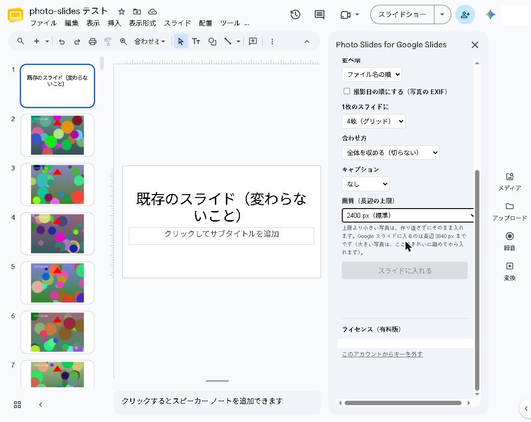This screenshot has height=422, width=531.
Task: Star the photo-slides テスト document
Action: pos(122,12)
